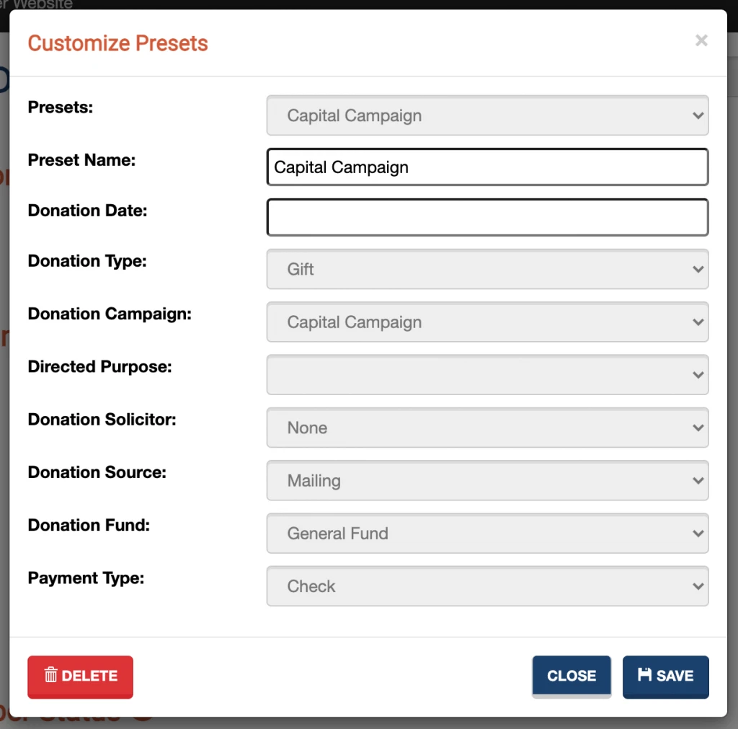The width and height of the screenshot is (738, 729).
Task: Open the Presets selector showing Capital Campaign
Action: 487,115
